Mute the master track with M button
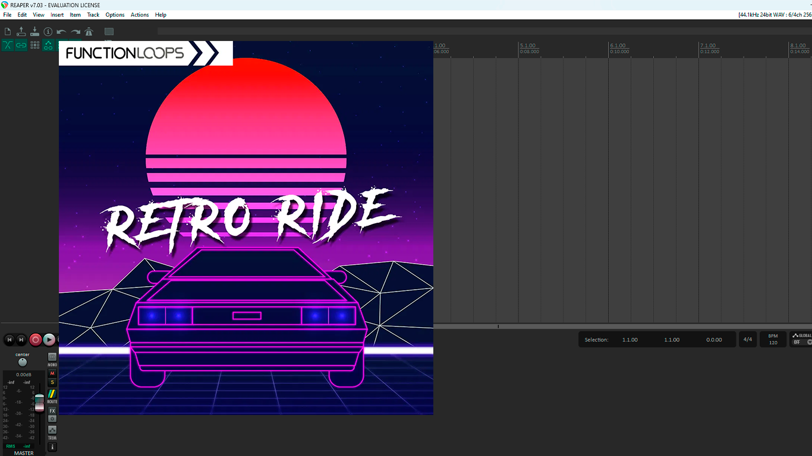This screenshot has height=456, width=812. (52, 373)
